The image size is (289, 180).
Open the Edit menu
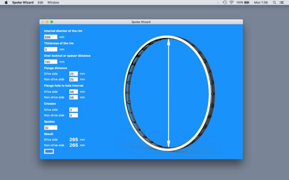[x=40, y=3]
